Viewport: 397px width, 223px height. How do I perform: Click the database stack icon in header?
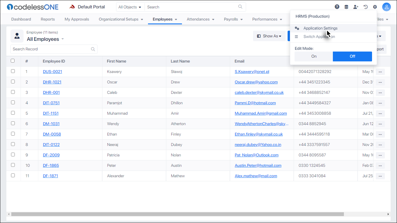click(346, 7)
